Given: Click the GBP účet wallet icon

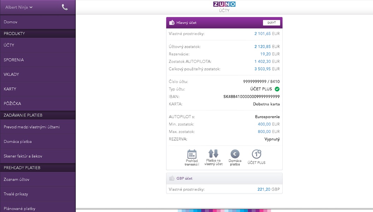Looking at the screenshot, I should 172,178.
